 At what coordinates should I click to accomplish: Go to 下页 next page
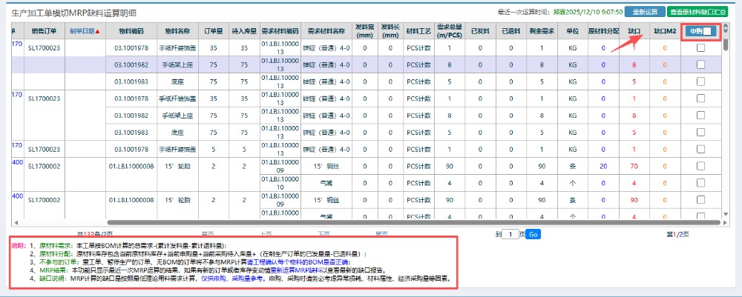point(324,233)
